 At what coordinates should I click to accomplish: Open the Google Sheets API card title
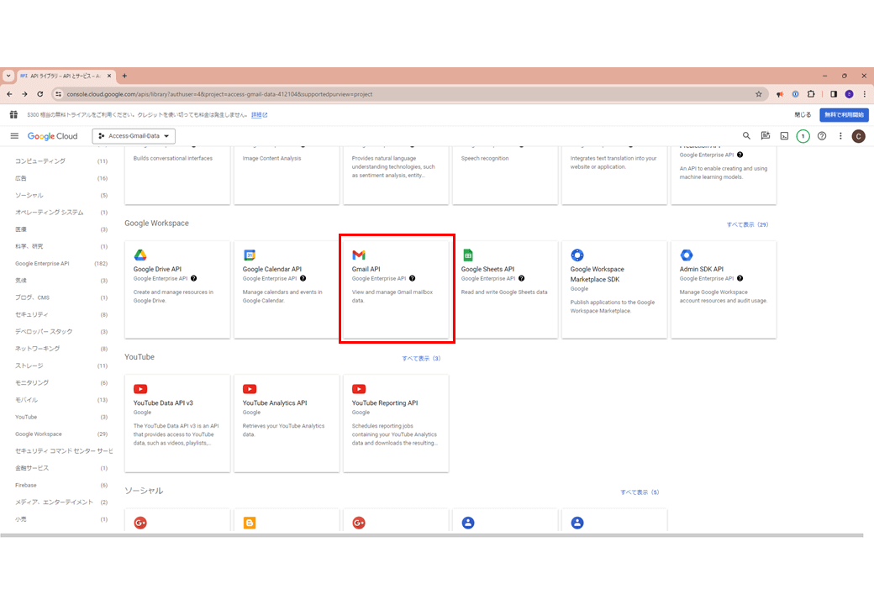[x=487, y=269]
